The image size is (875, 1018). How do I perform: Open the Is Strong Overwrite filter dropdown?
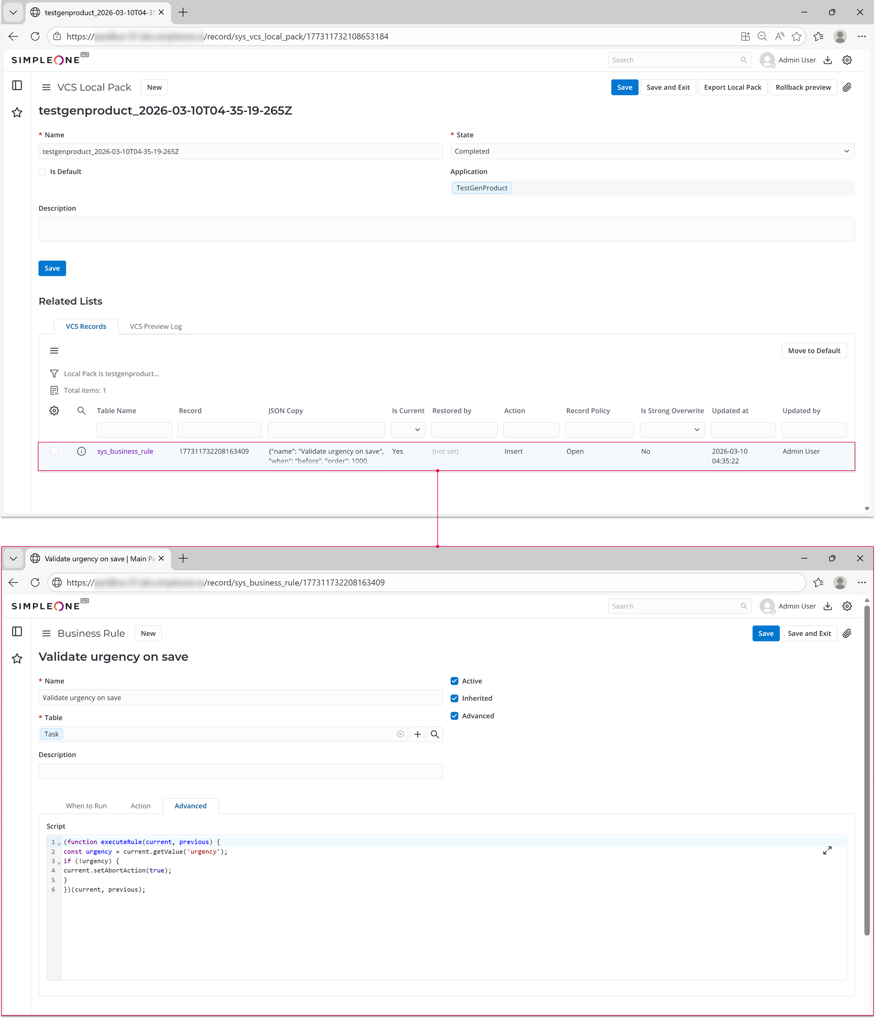point(672,430)
